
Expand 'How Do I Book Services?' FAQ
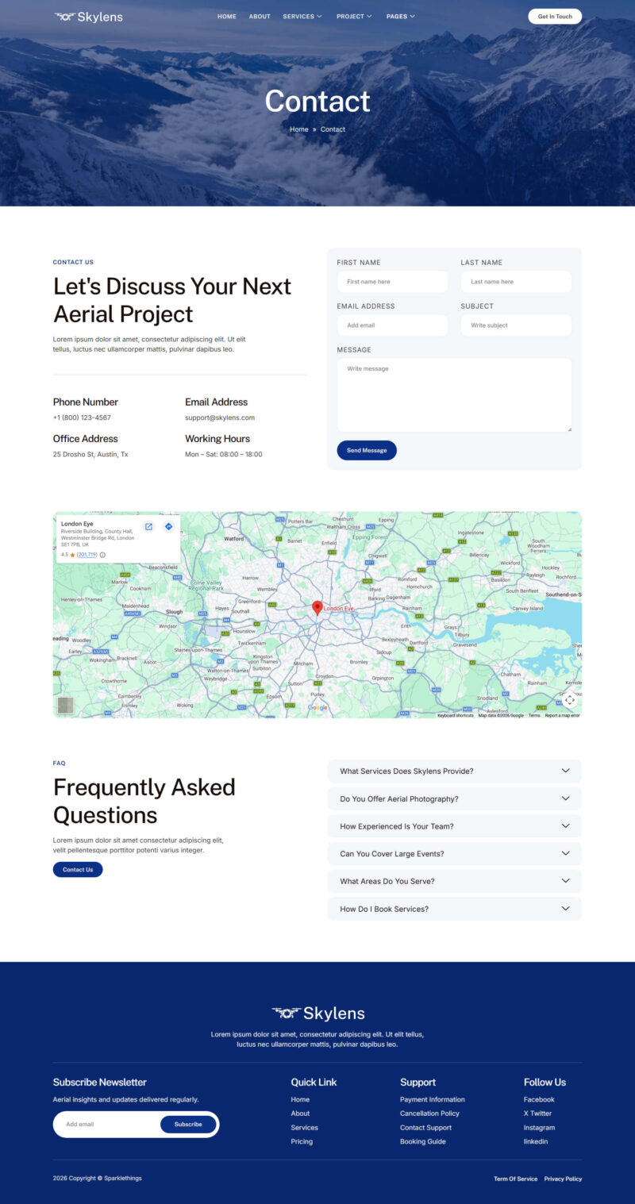click(454, 909)
